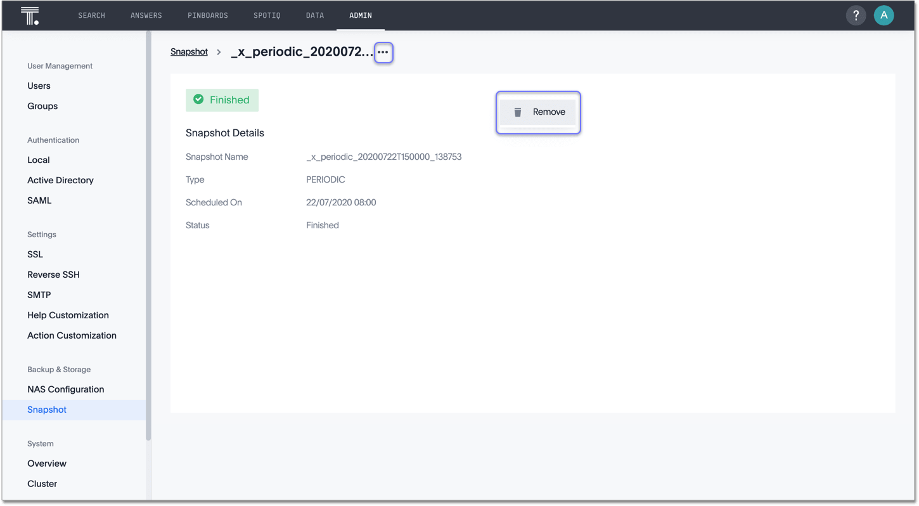Click the trash can icon beside Remove
This screenshot has width=919, height=506.
tap(517, 112)
